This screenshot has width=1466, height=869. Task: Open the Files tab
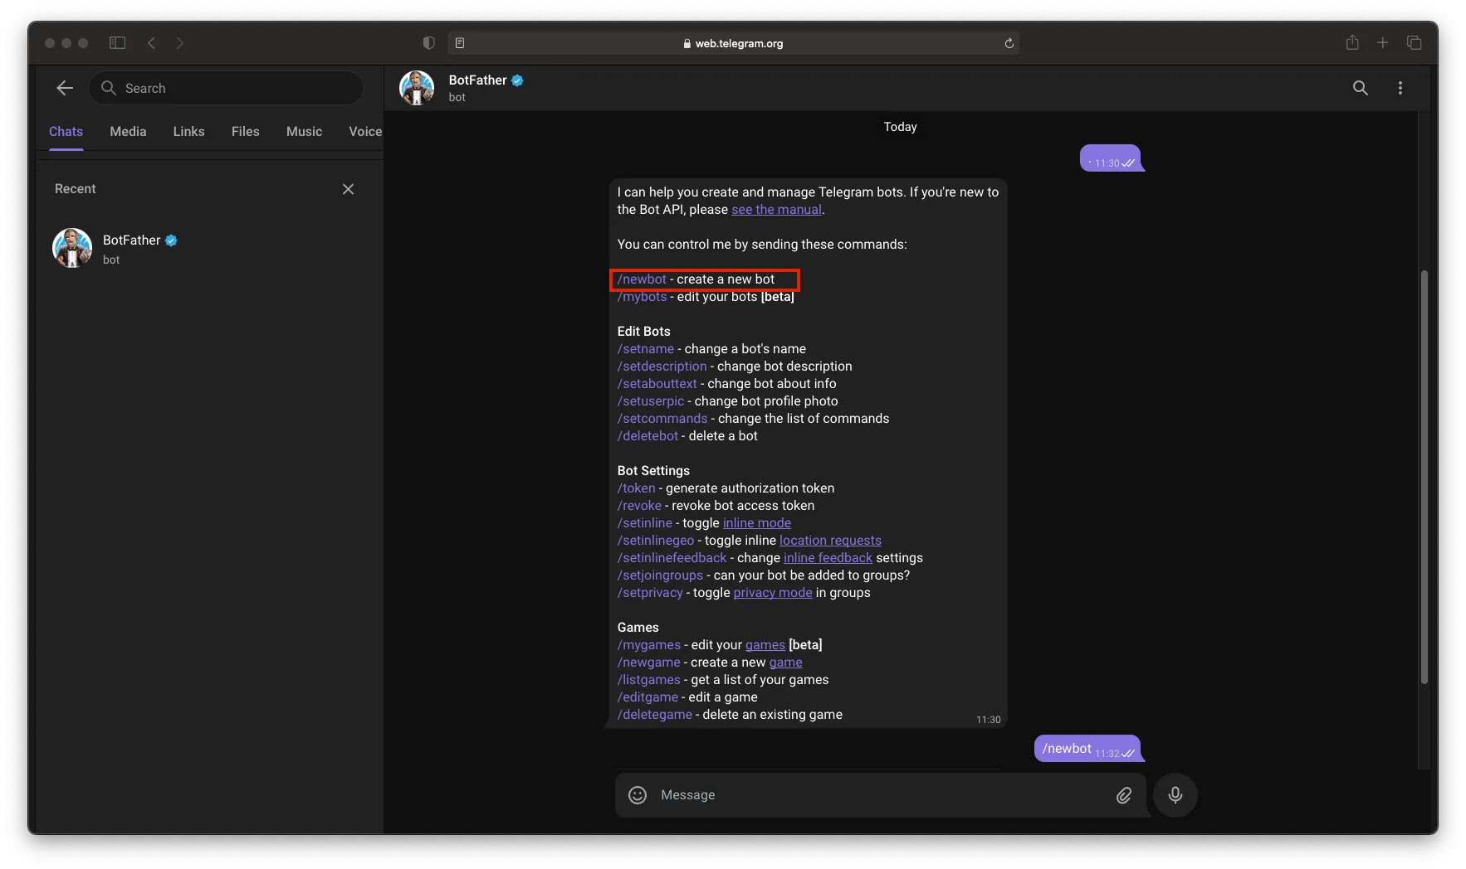(245, 132)
